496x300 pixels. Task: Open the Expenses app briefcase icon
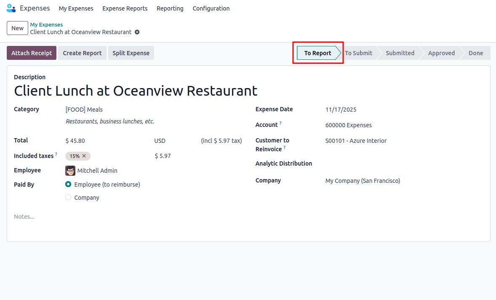[x=11, y=8]
